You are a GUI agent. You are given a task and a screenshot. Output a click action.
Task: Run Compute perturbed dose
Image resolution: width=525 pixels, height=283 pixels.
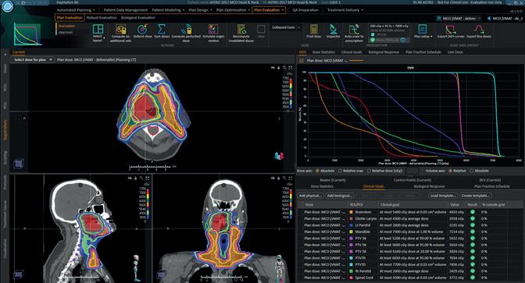186,33
